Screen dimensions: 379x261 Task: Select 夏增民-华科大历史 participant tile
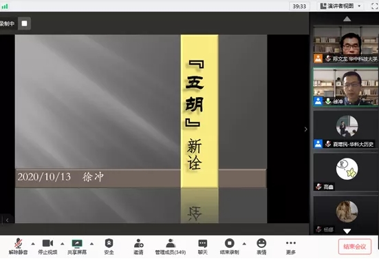click(x=346, y=129)
